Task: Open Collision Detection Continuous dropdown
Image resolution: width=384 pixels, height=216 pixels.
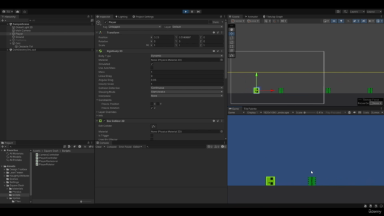Action: click(x=187, y=88)
